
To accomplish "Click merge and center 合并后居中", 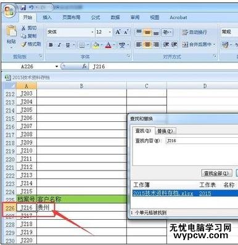I will coord(197,44).
